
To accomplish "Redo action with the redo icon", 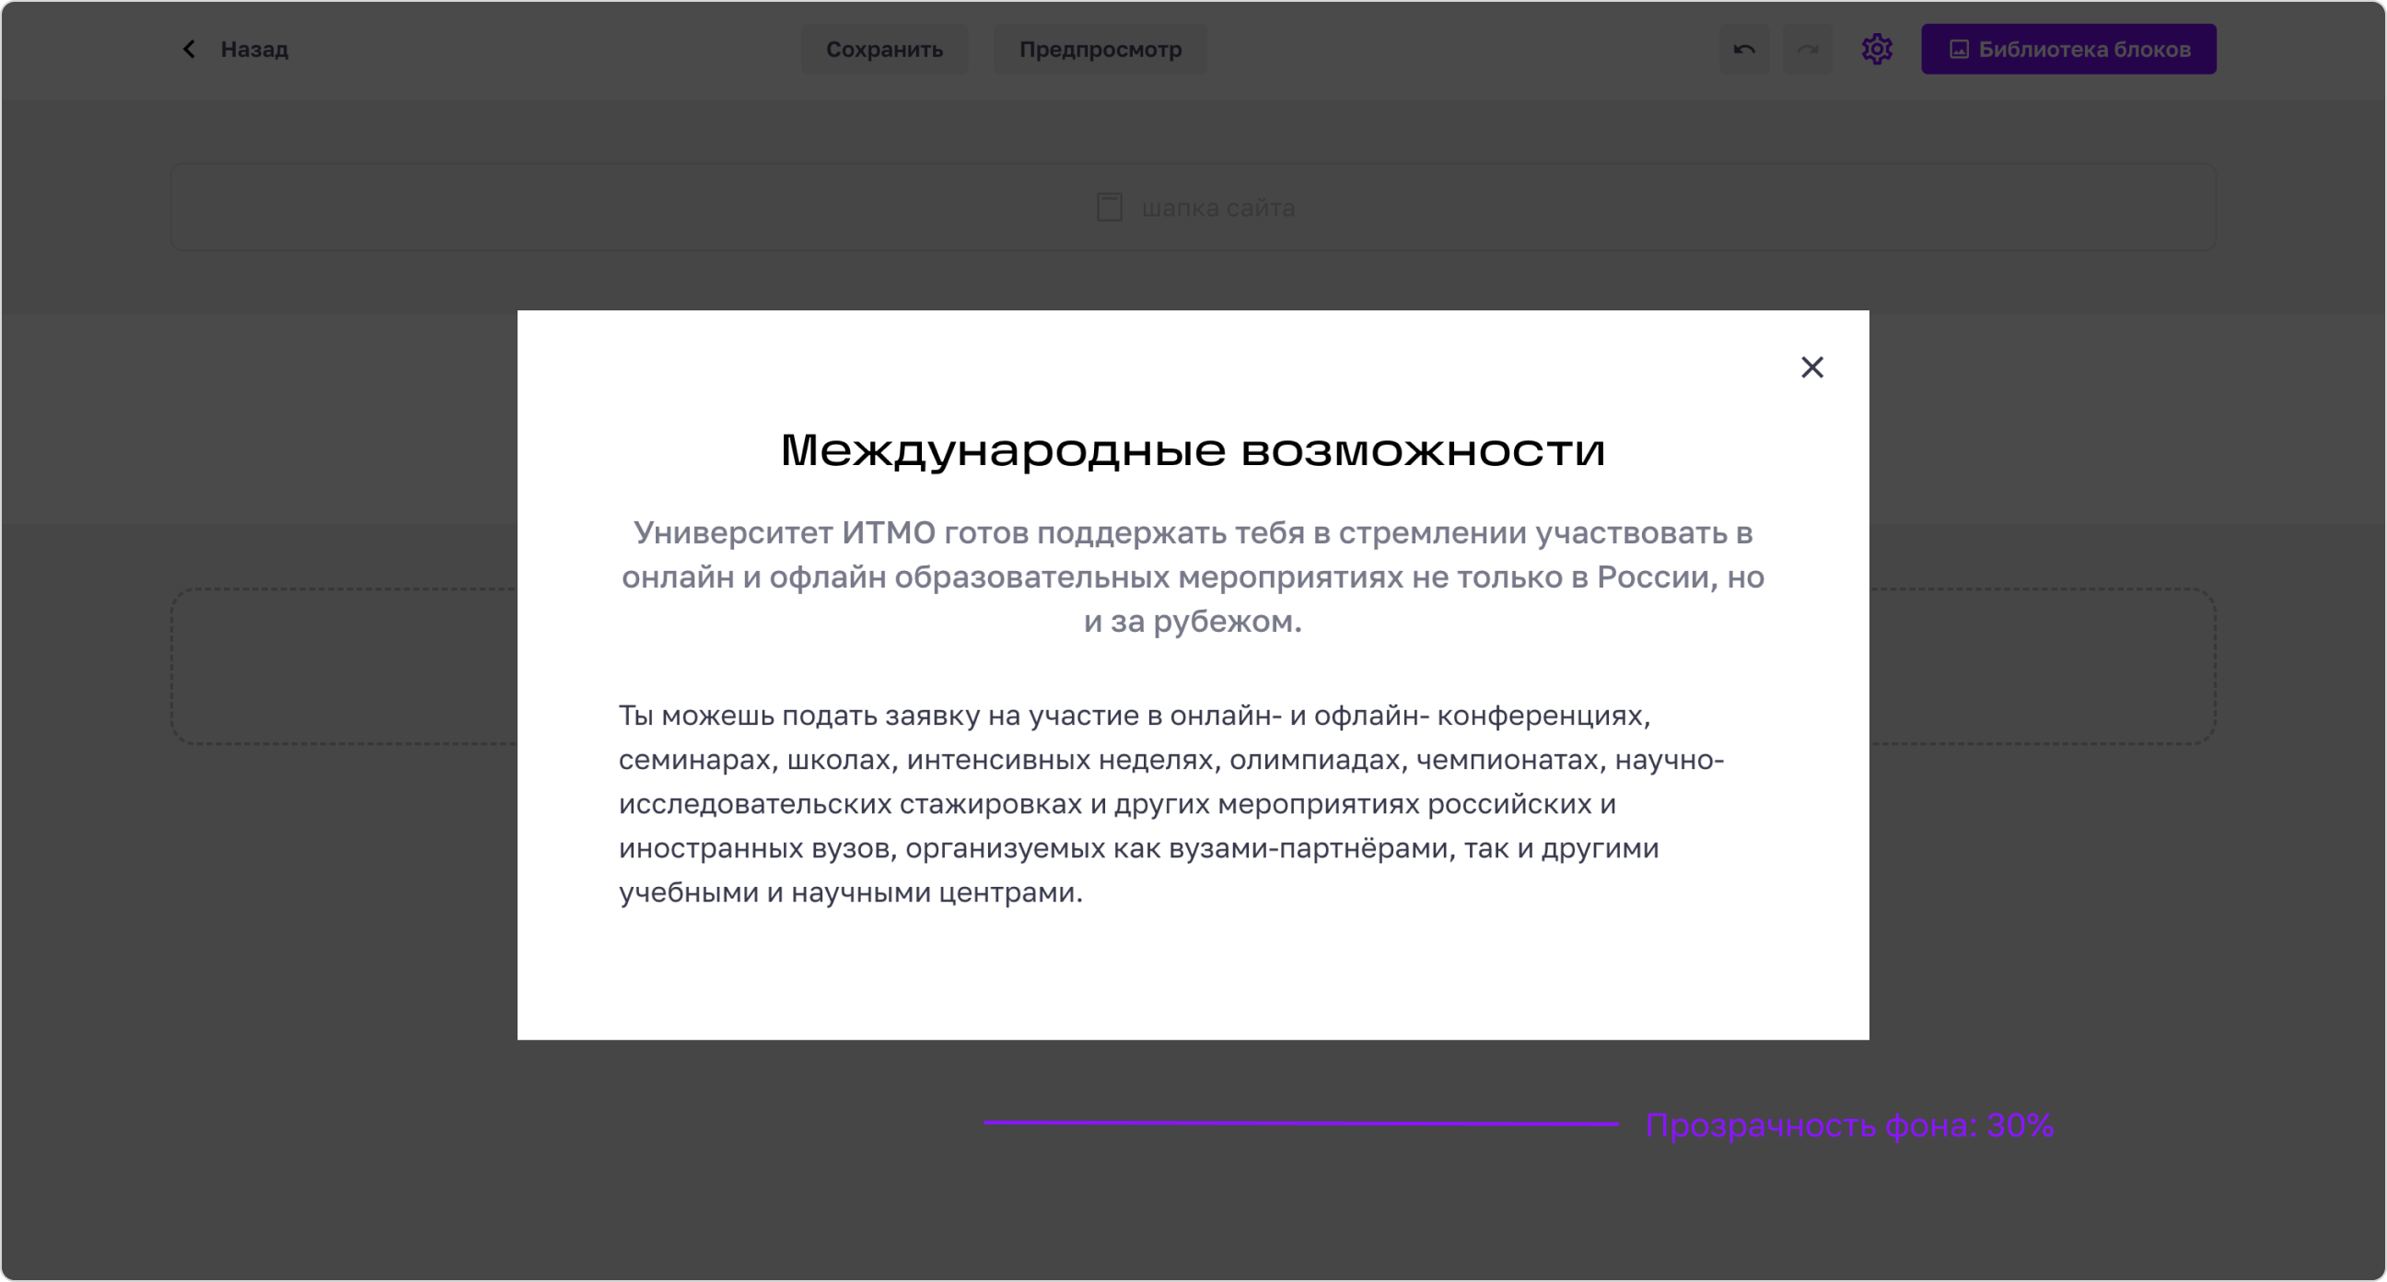I will pyautogui.click(x=1807, y=49).
